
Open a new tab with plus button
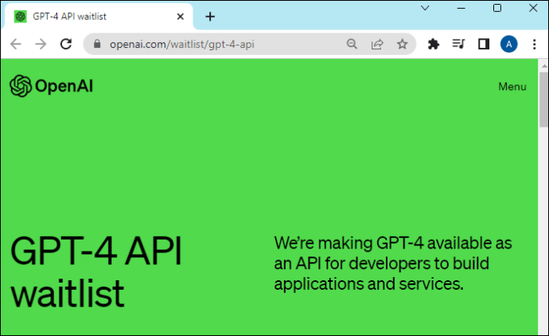210,17
